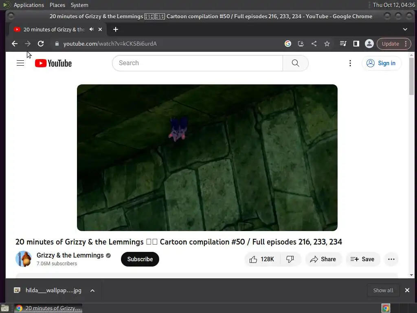Close the Grizzy & the Lemmings tab
Image resolution: width=417 pixels, height=313 pixels.
(100, 29)
